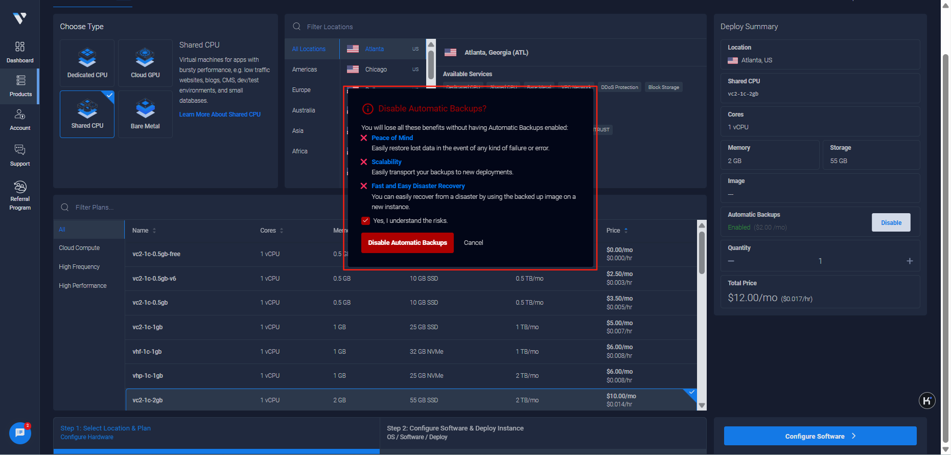Screen dimensions: 951x455
Task: Click the Filter Plans search field
Action: pyautogui.click(x=204, y=208)
